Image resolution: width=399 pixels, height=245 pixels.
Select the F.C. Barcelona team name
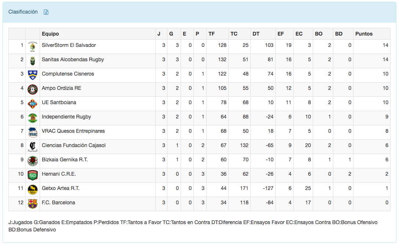(58, 202)
